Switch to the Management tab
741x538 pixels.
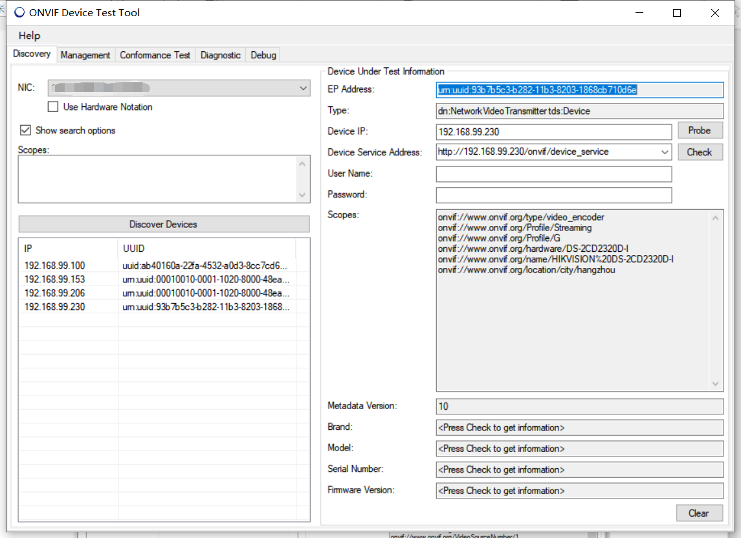coord(85,55)
